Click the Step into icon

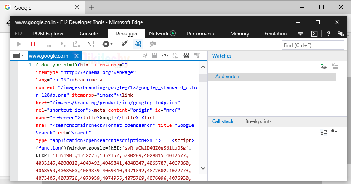point(48,44)
